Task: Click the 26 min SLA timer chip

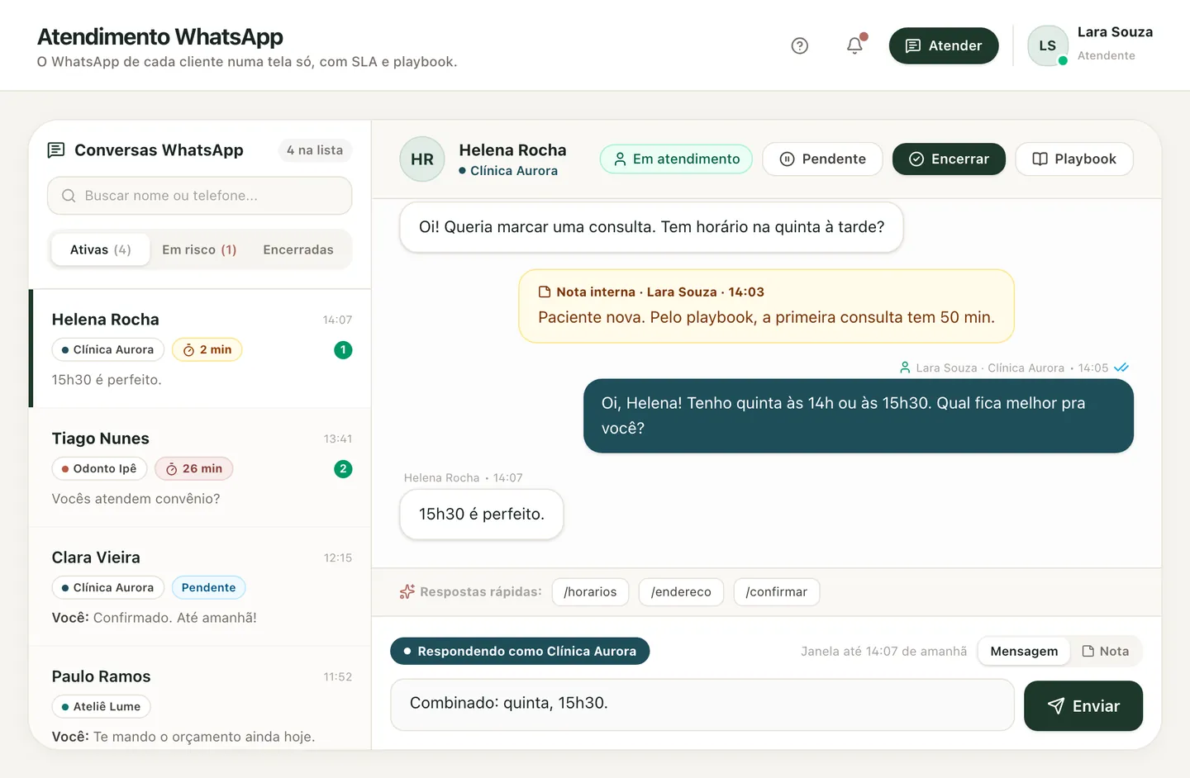Action: click(x=194, y=469)
